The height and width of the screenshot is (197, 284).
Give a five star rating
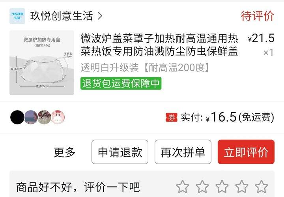[x=262, y=186]
